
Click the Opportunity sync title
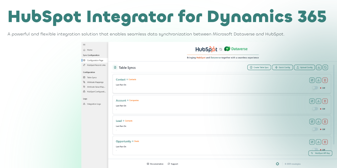[x=123, y=141]
